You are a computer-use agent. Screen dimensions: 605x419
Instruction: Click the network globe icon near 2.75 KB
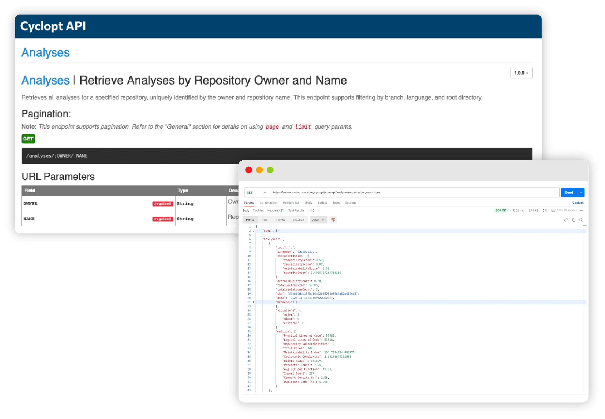545,211
